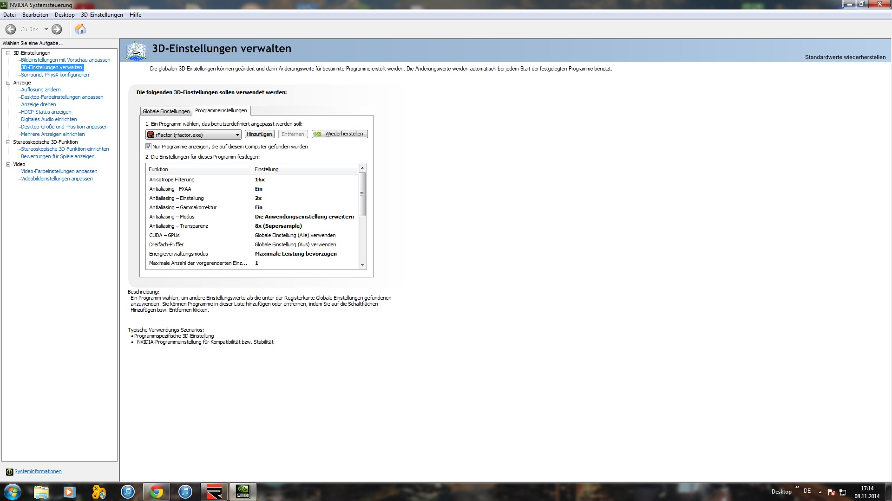Collapse the Anzeige tree node
This screenshot has height=501, width=892.
tap(8, 83)
